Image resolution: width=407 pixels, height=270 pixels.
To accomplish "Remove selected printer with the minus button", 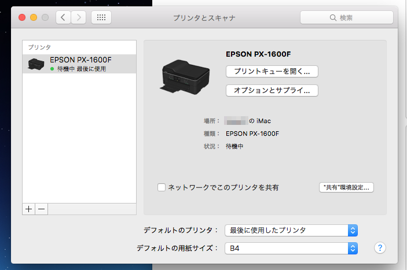I will [x=42, y=209].
